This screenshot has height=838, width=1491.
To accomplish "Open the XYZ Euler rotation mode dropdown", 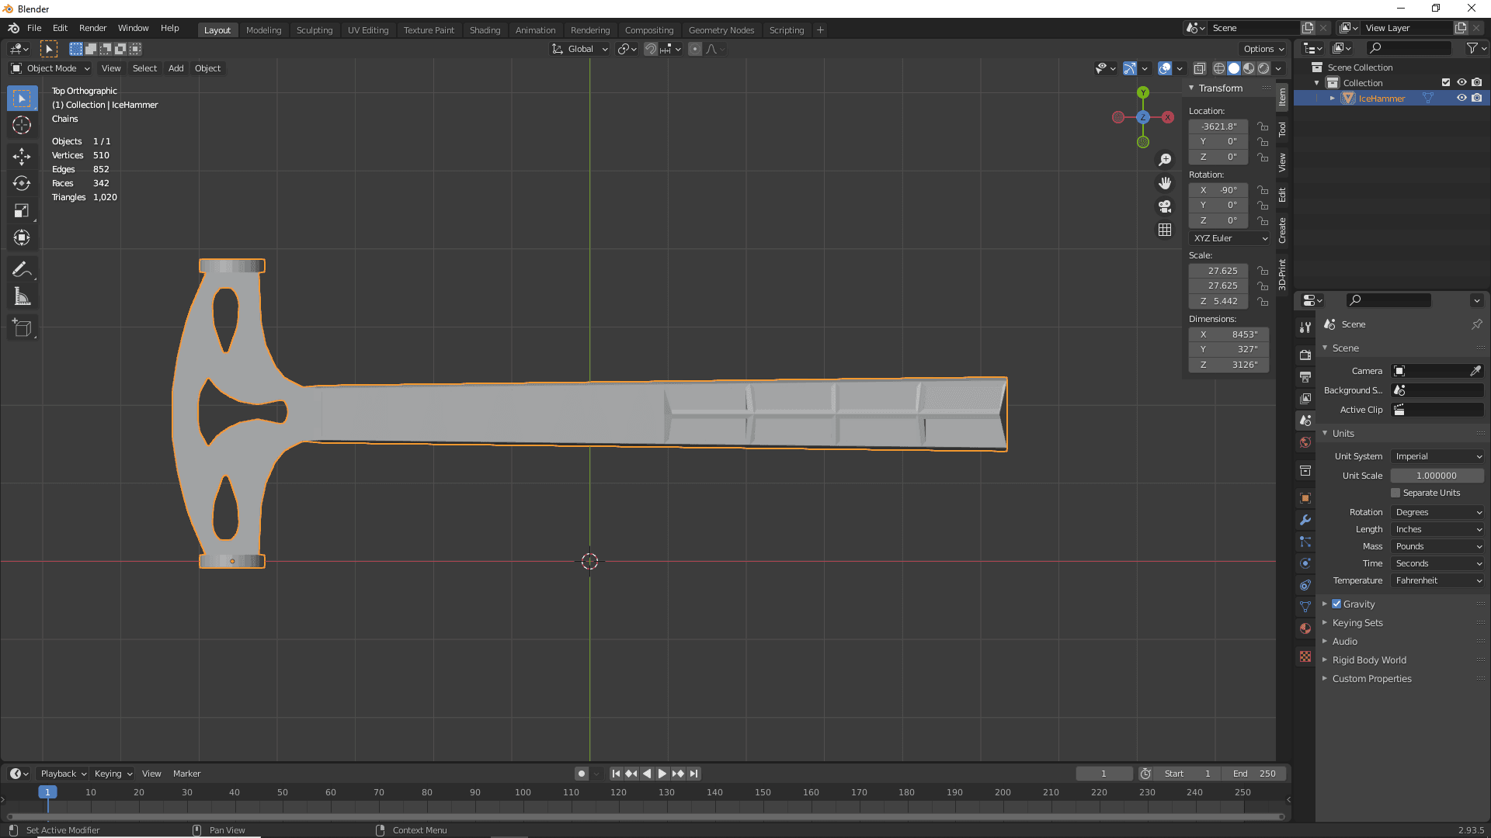I will pyautogui.click(x=1229, y=238).
